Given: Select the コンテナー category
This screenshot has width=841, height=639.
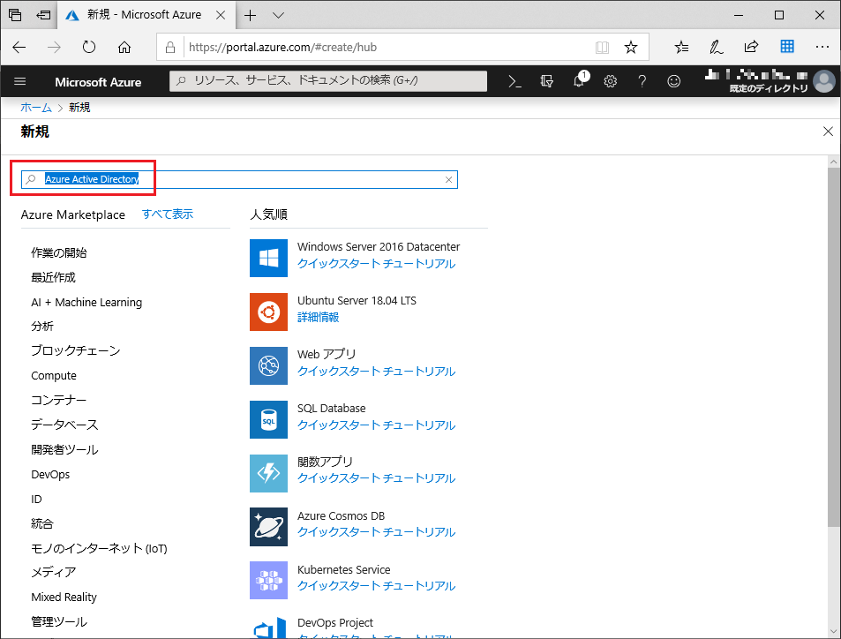Looking at the screenshot, I should (58, 400).
